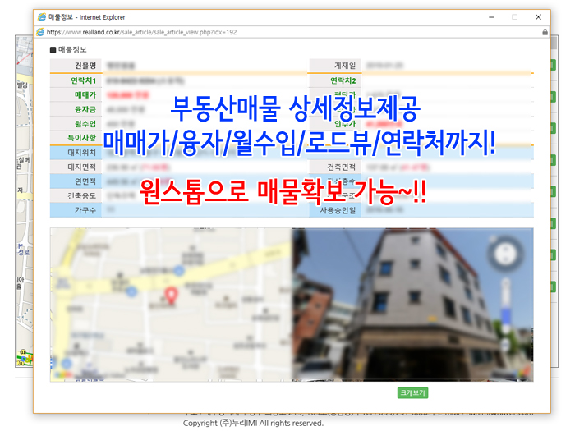Click the 융자금 label cell
The width and height of the screenshot is (575, 431).
point(76,109)
